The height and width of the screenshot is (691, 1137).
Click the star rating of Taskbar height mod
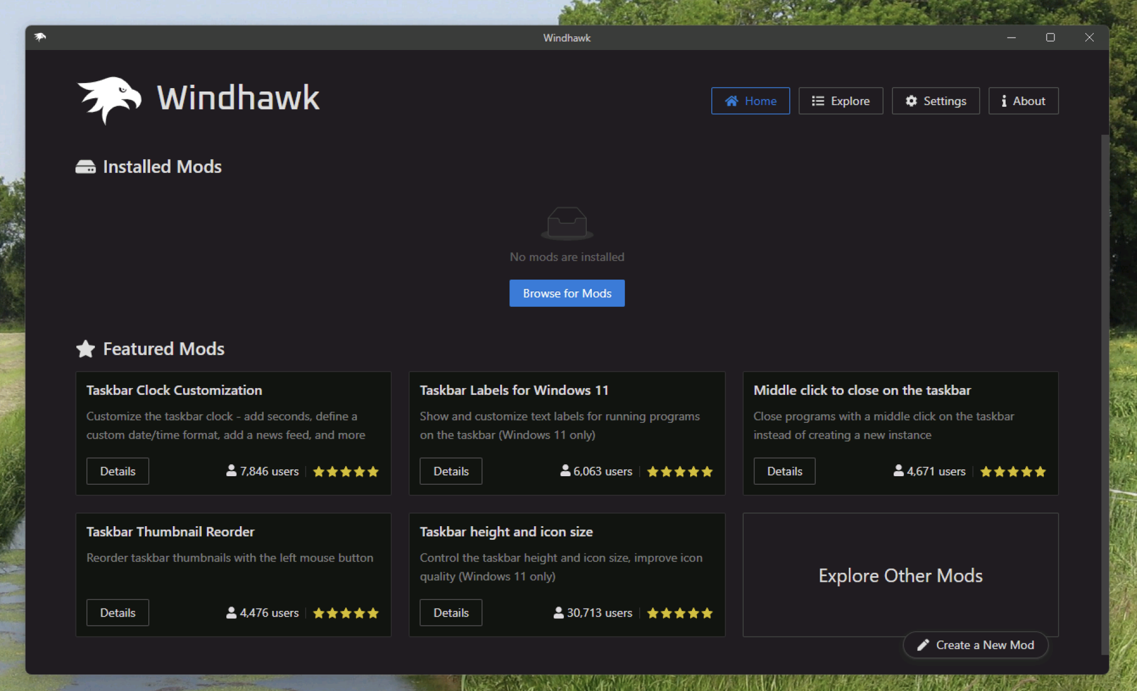[x=679, y=613]
